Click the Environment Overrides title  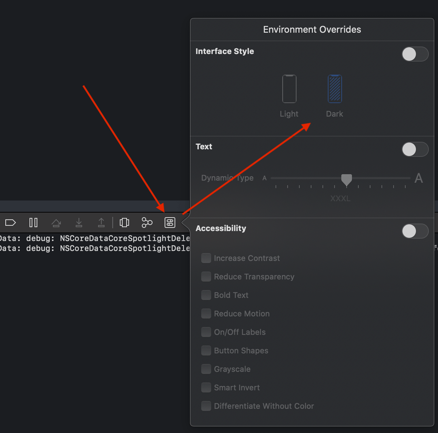click(x=312, y=30)
